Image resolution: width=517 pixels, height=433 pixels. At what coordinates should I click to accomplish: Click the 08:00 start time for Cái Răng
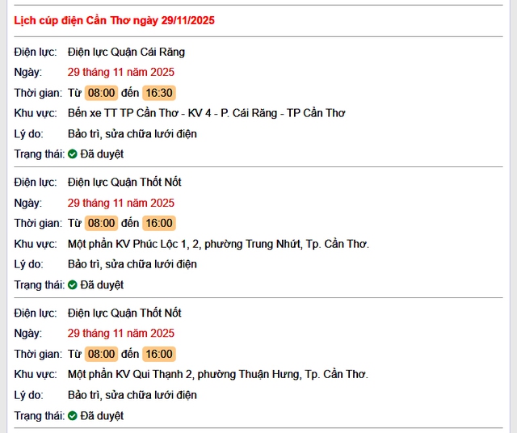tap(102, 93)
